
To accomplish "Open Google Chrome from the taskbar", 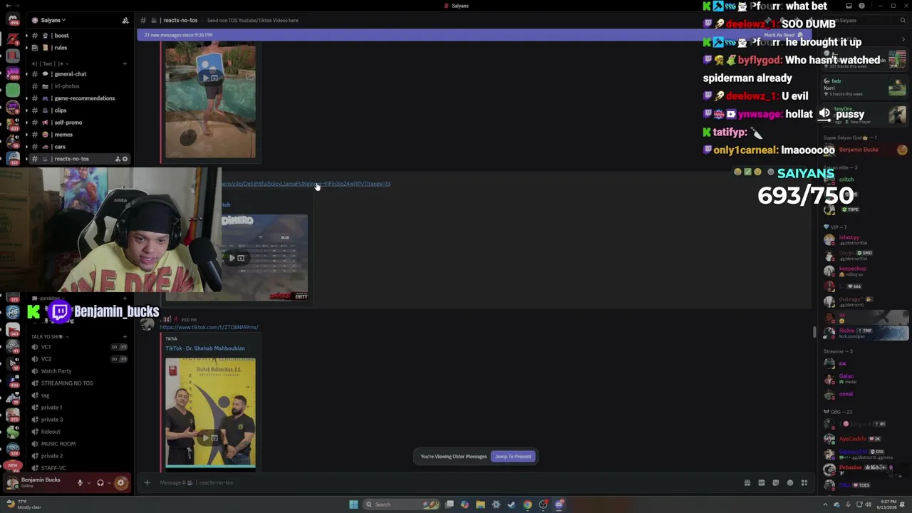I will point(527,504).
